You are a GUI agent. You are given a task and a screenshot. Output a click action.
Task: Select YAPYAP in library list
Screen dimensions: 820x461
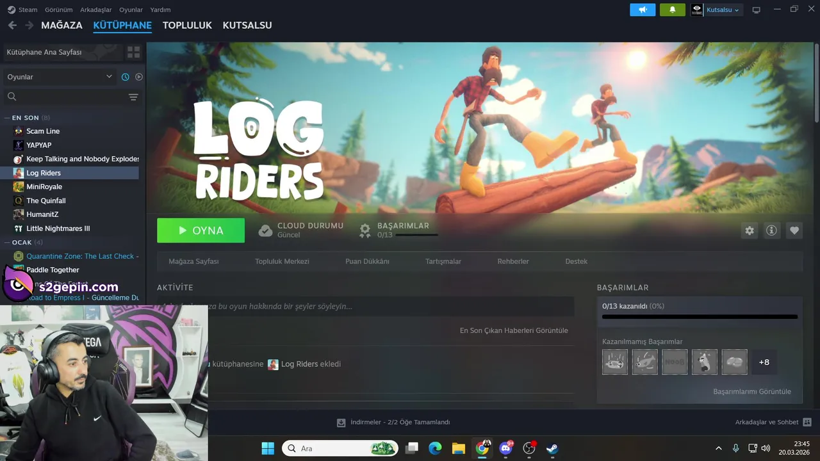coord(38,145)
